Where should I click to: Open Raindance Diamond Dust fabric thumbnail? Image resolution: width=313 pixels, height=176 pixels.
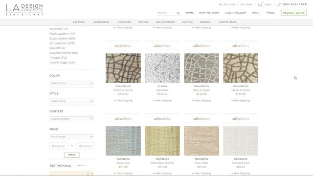(241, 141)
